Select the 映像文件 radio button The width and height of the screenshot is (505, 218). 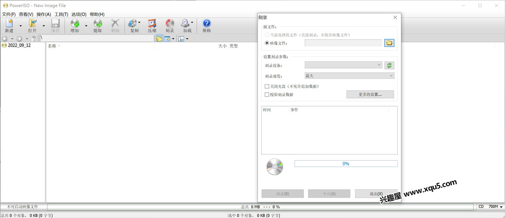[267, 43]
